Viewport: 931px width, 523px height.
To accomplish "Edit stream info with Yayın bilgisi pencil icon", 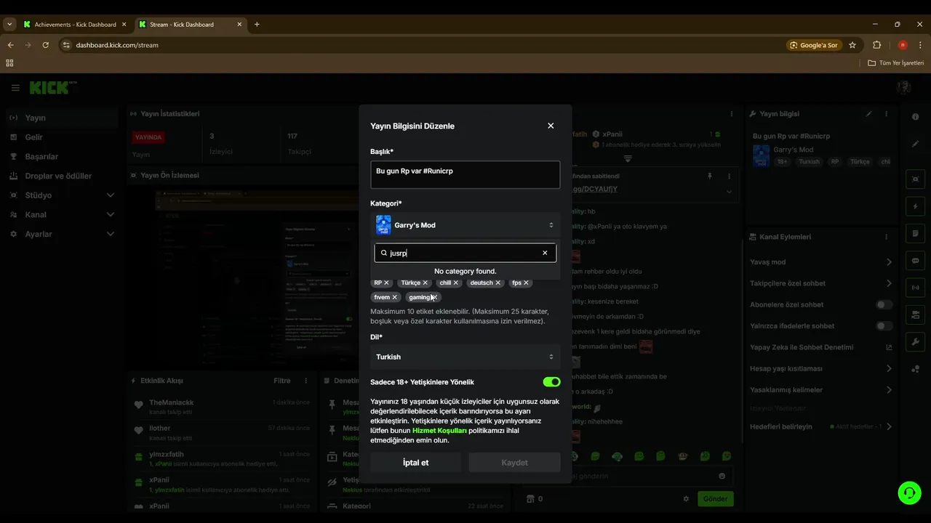I will pos(868,114).
